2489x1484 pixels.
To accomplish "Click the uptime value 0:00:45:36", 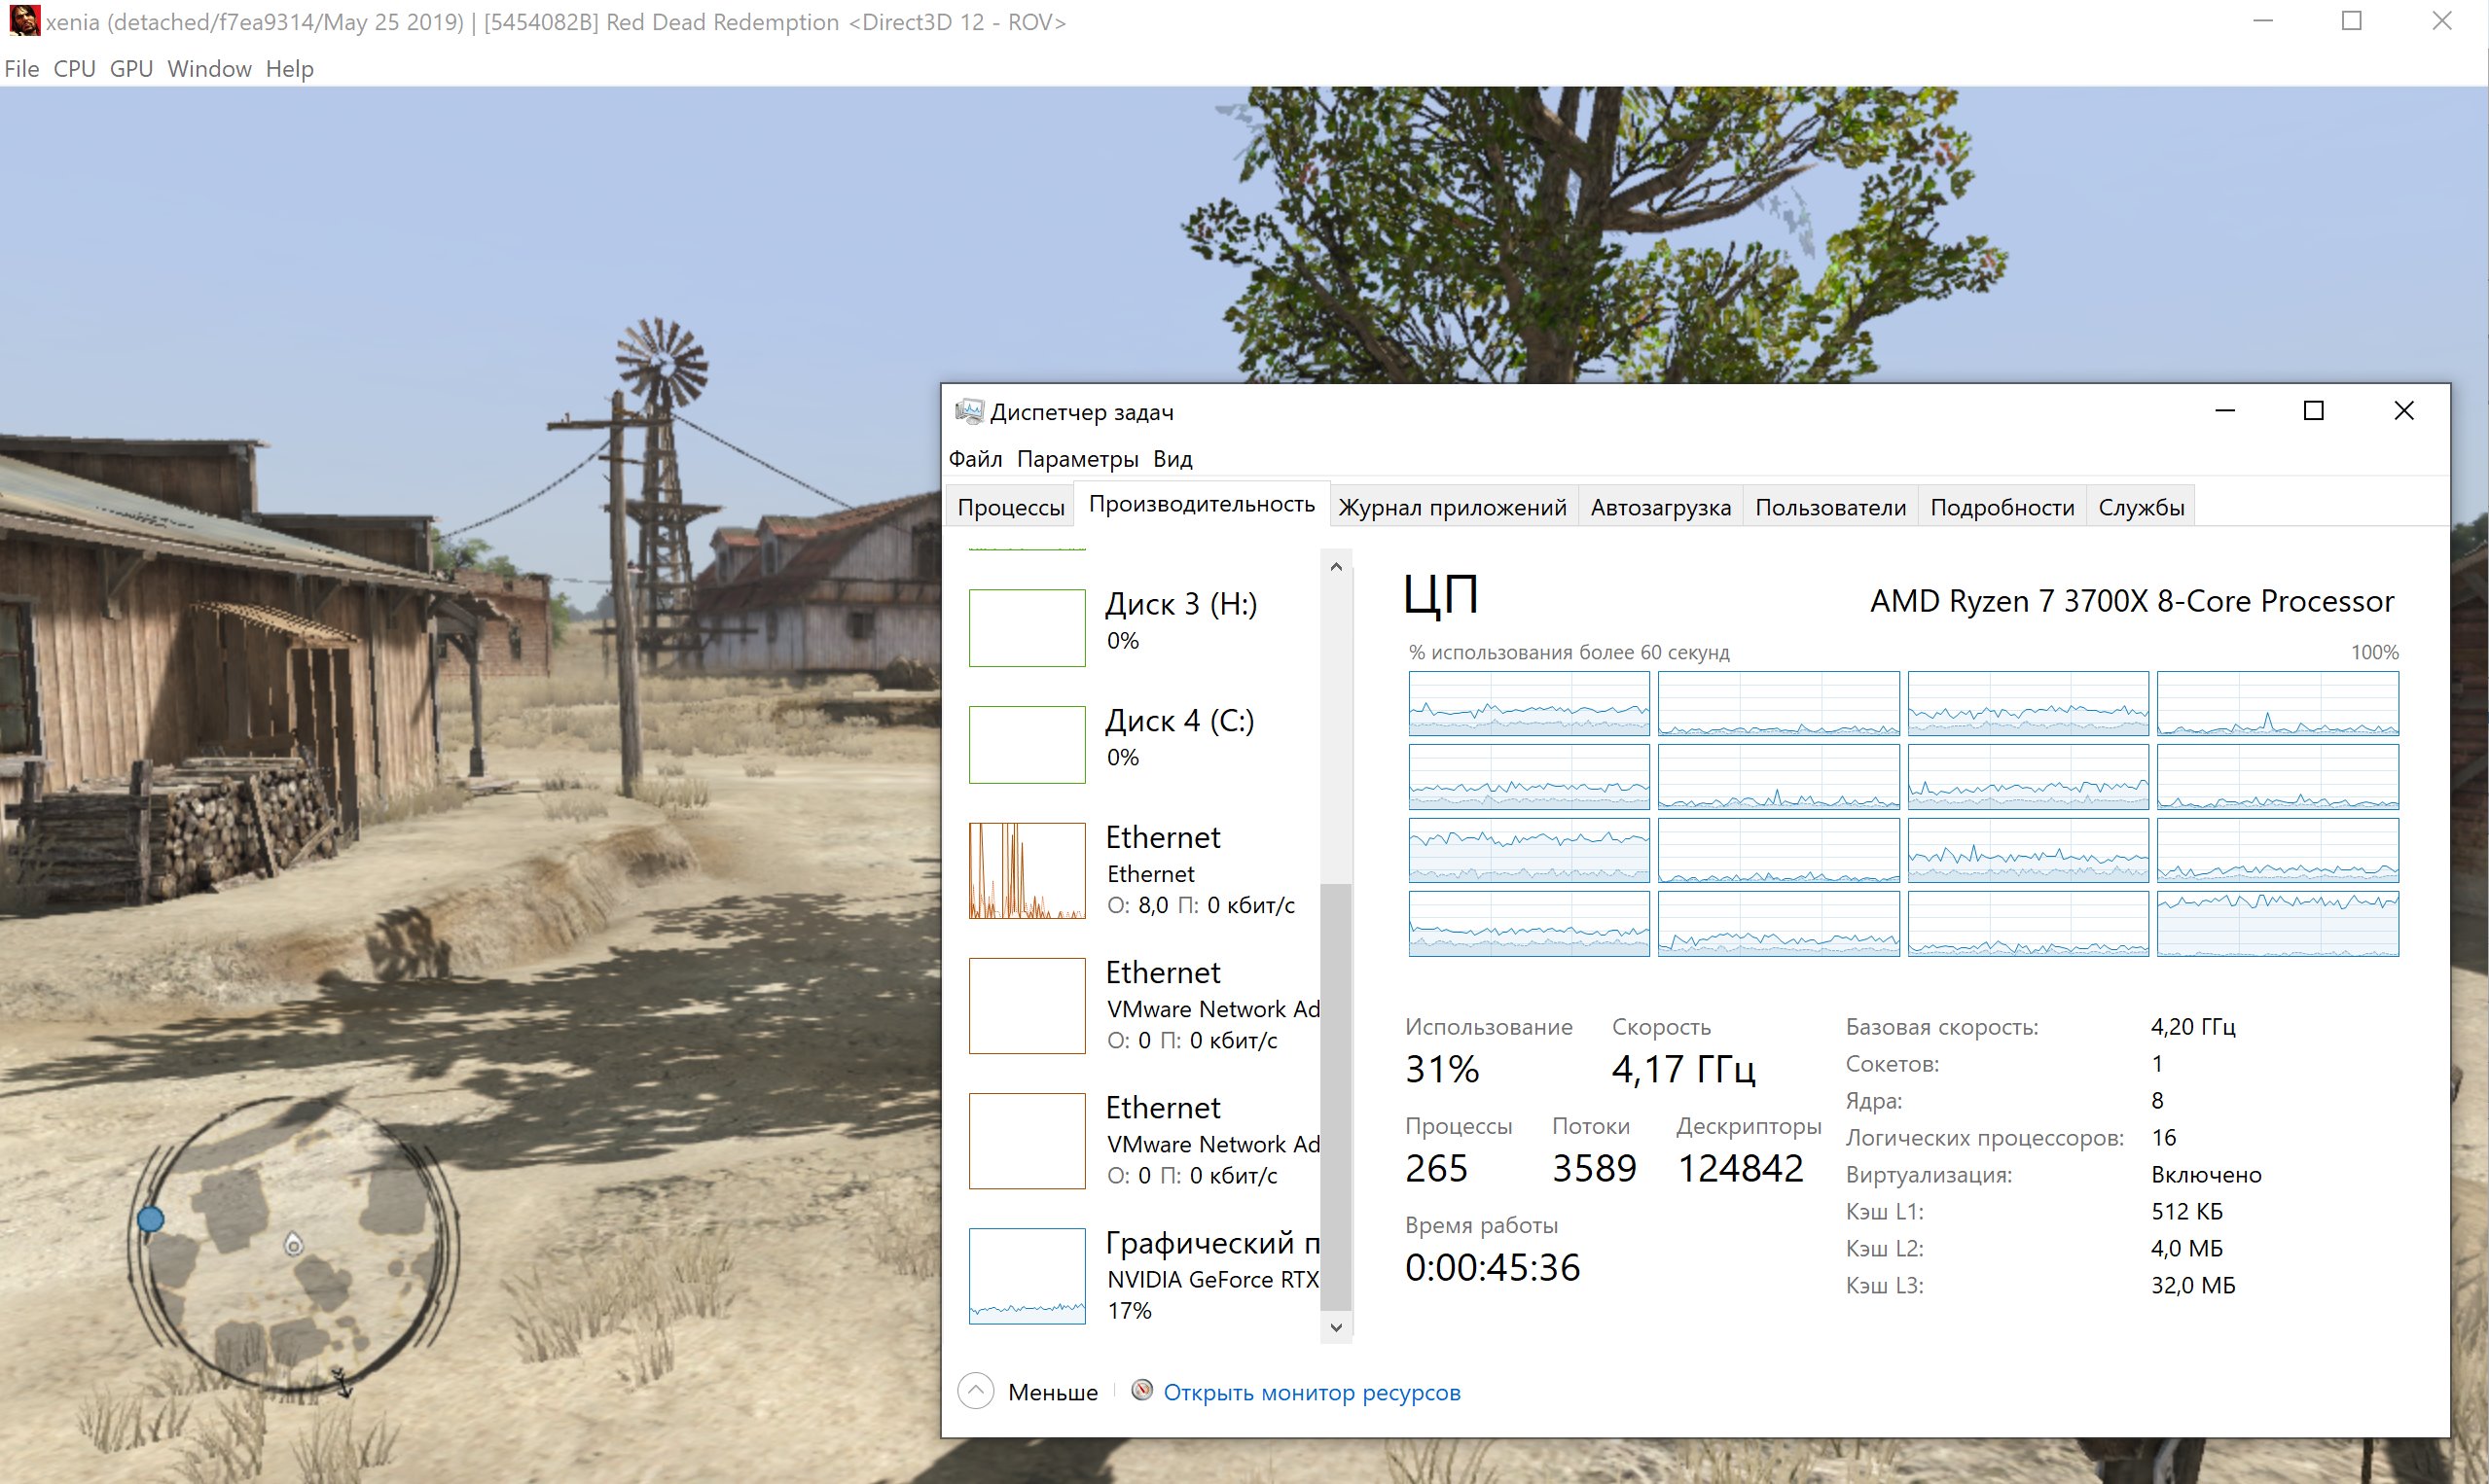I will (1493, 1267).
